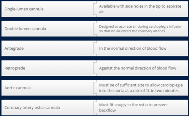189x116 pixels.
Task: Choose the Aortic cannula term card
Action: point(47,88)
